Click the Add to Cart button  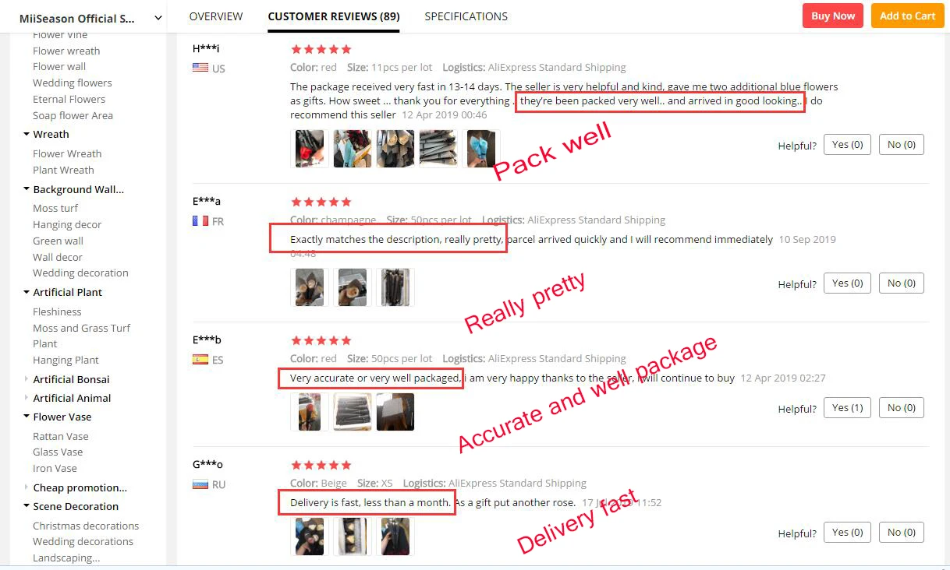[x=907, y=16]
